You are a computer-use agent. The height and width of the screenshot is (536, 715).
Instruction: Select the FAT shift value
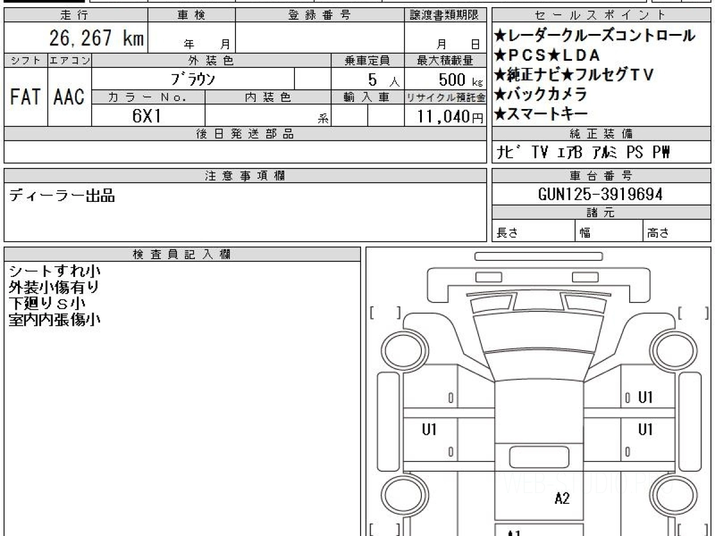26,97
